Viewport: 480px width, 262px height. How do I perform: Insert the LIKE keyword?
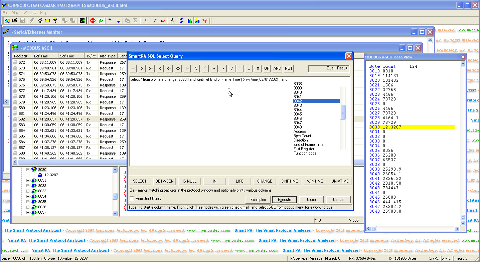pos(239,181)
